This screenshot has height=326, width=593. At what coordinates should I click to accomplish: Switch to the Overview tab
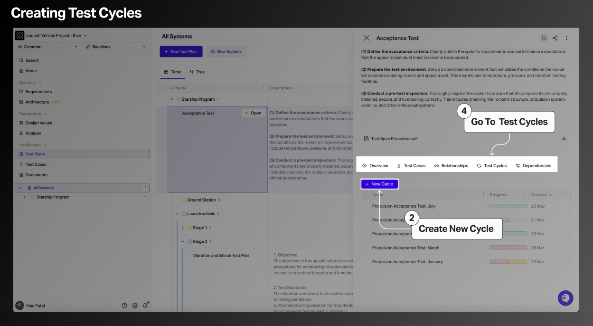click(375, 166)
